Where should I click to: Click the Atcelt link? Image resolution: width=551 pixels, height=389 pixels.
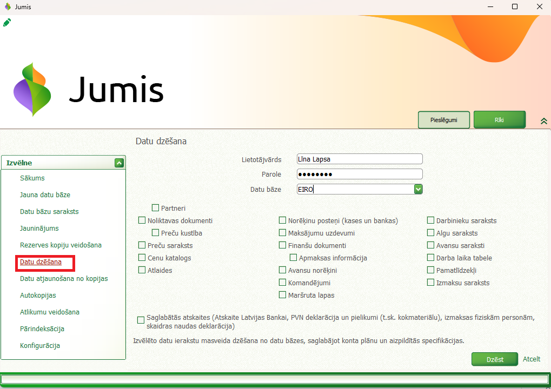pos(532,359)
